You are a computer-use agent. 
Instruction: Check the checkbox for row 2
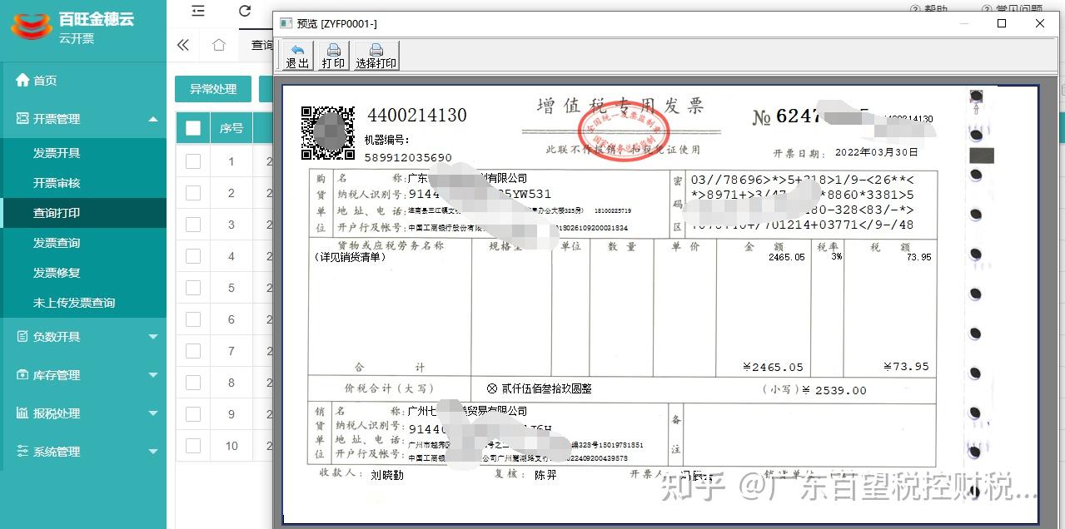point(193,193)
